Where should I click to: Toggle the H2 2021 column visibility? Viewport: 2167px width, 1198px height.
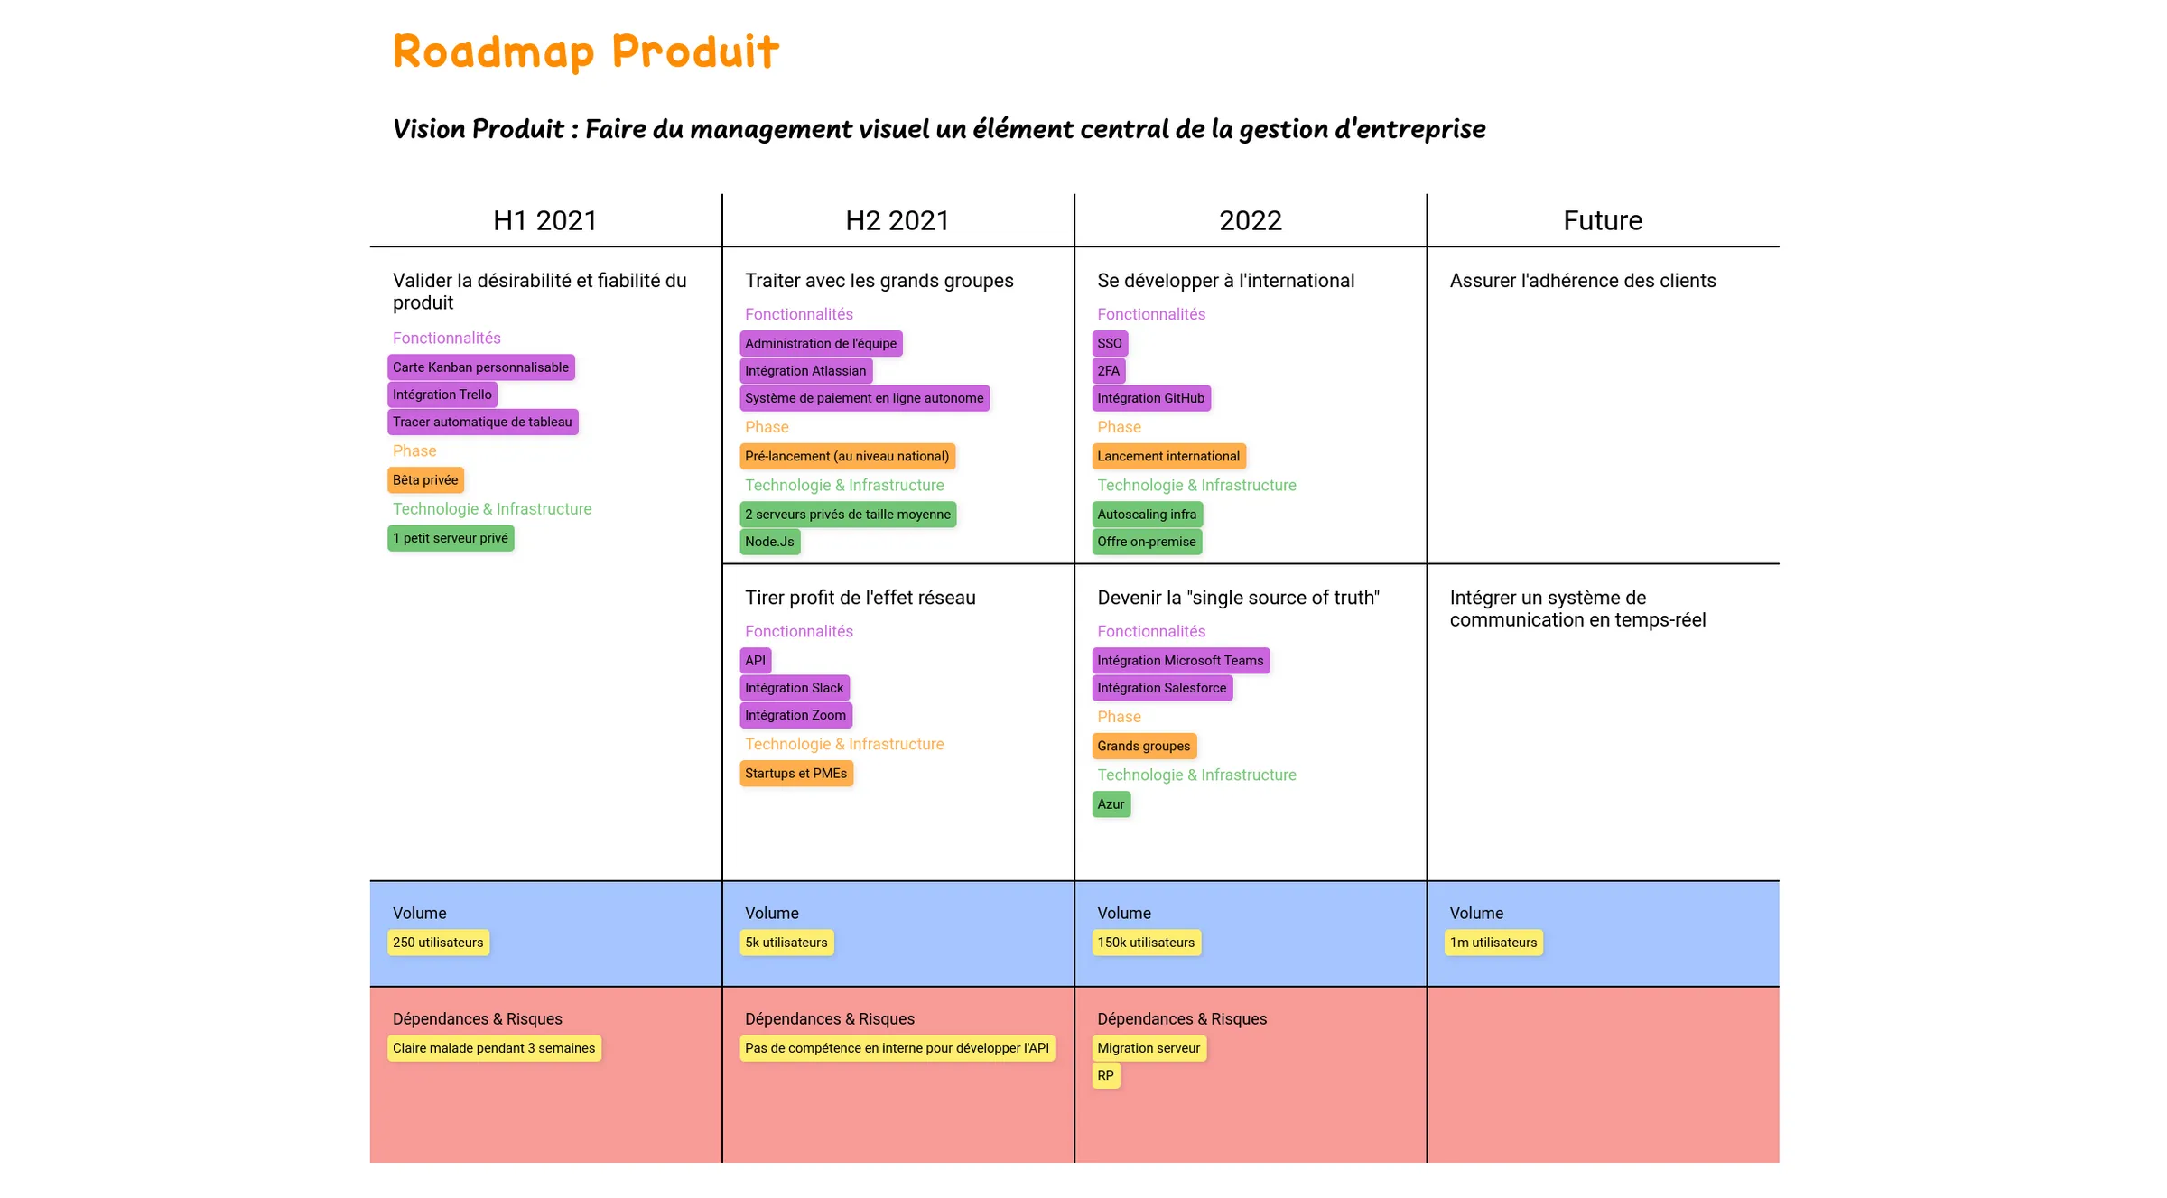[897, 218]
